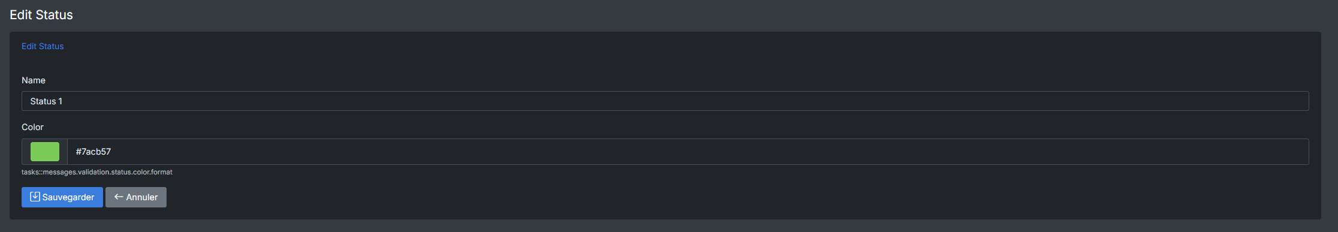Click the Color field label

click(32, 127)
